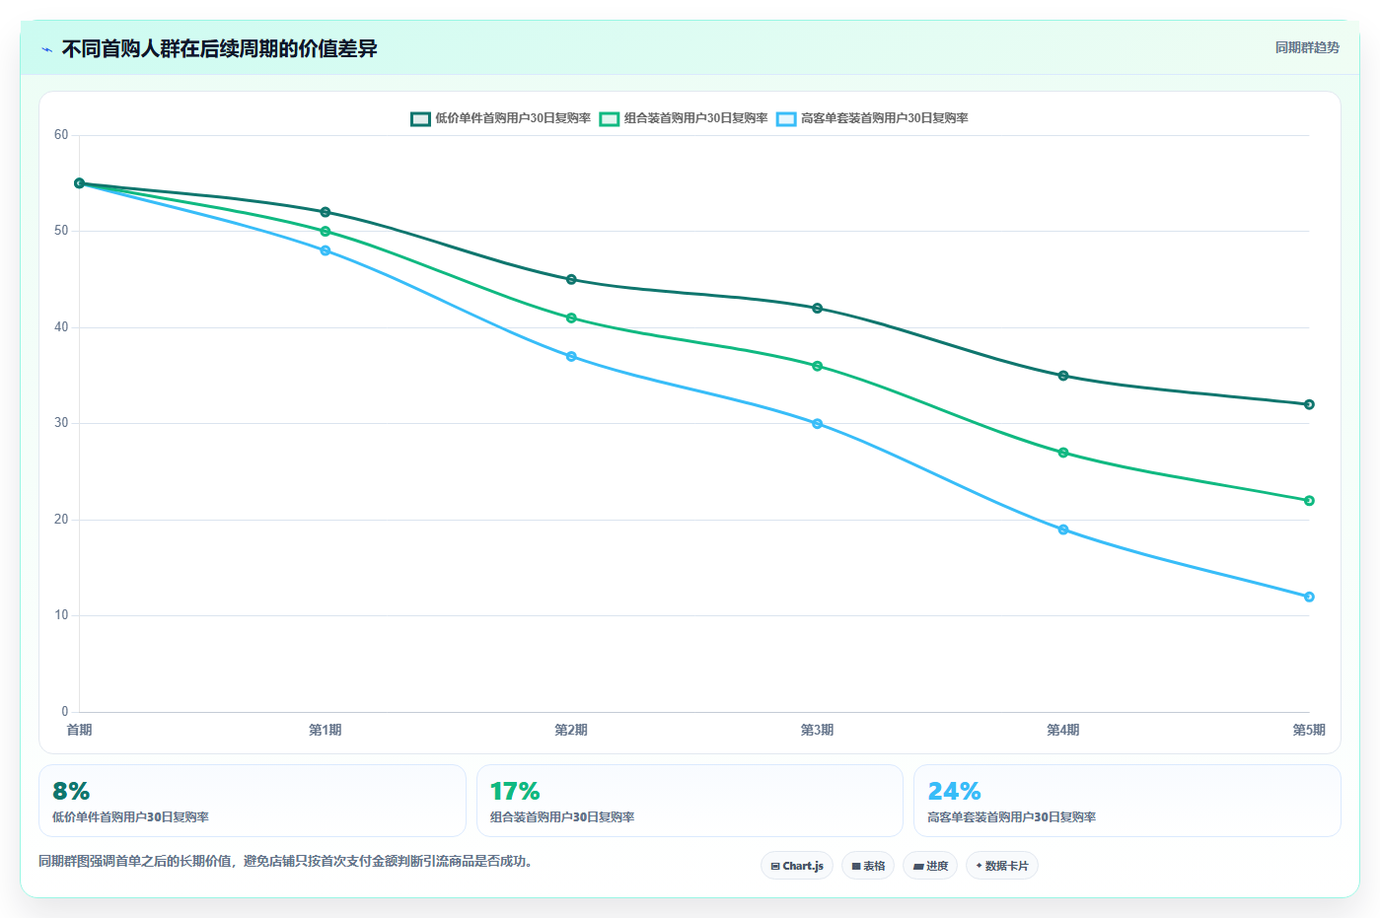
Task: Click the 数据卡片 tag
Action: [x=1002, y=866]
